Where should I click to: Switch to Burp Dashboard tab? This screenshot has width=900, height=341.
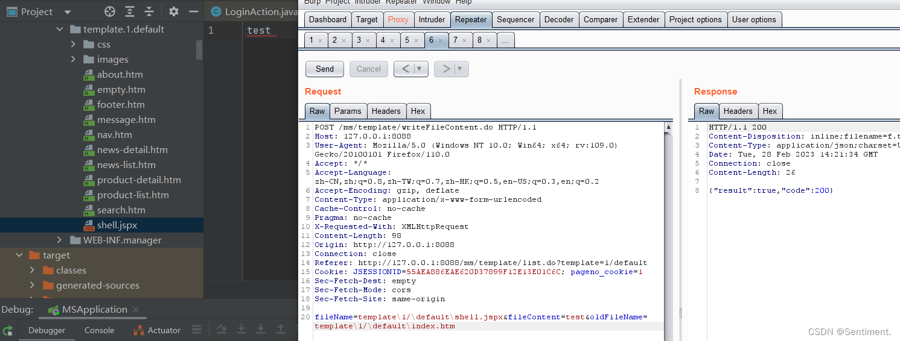pos(328,19)
